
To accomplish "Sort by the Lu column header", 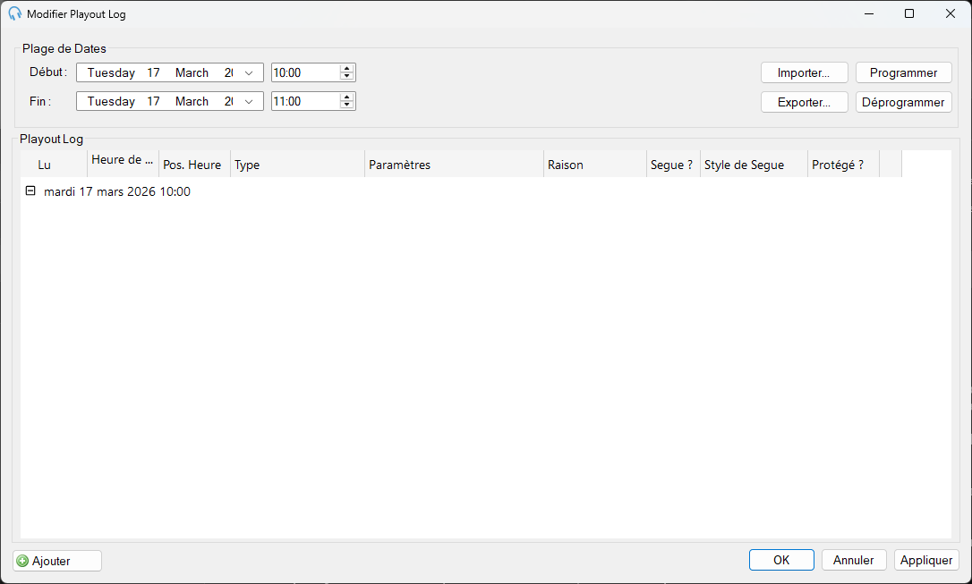I will [54, 165].
